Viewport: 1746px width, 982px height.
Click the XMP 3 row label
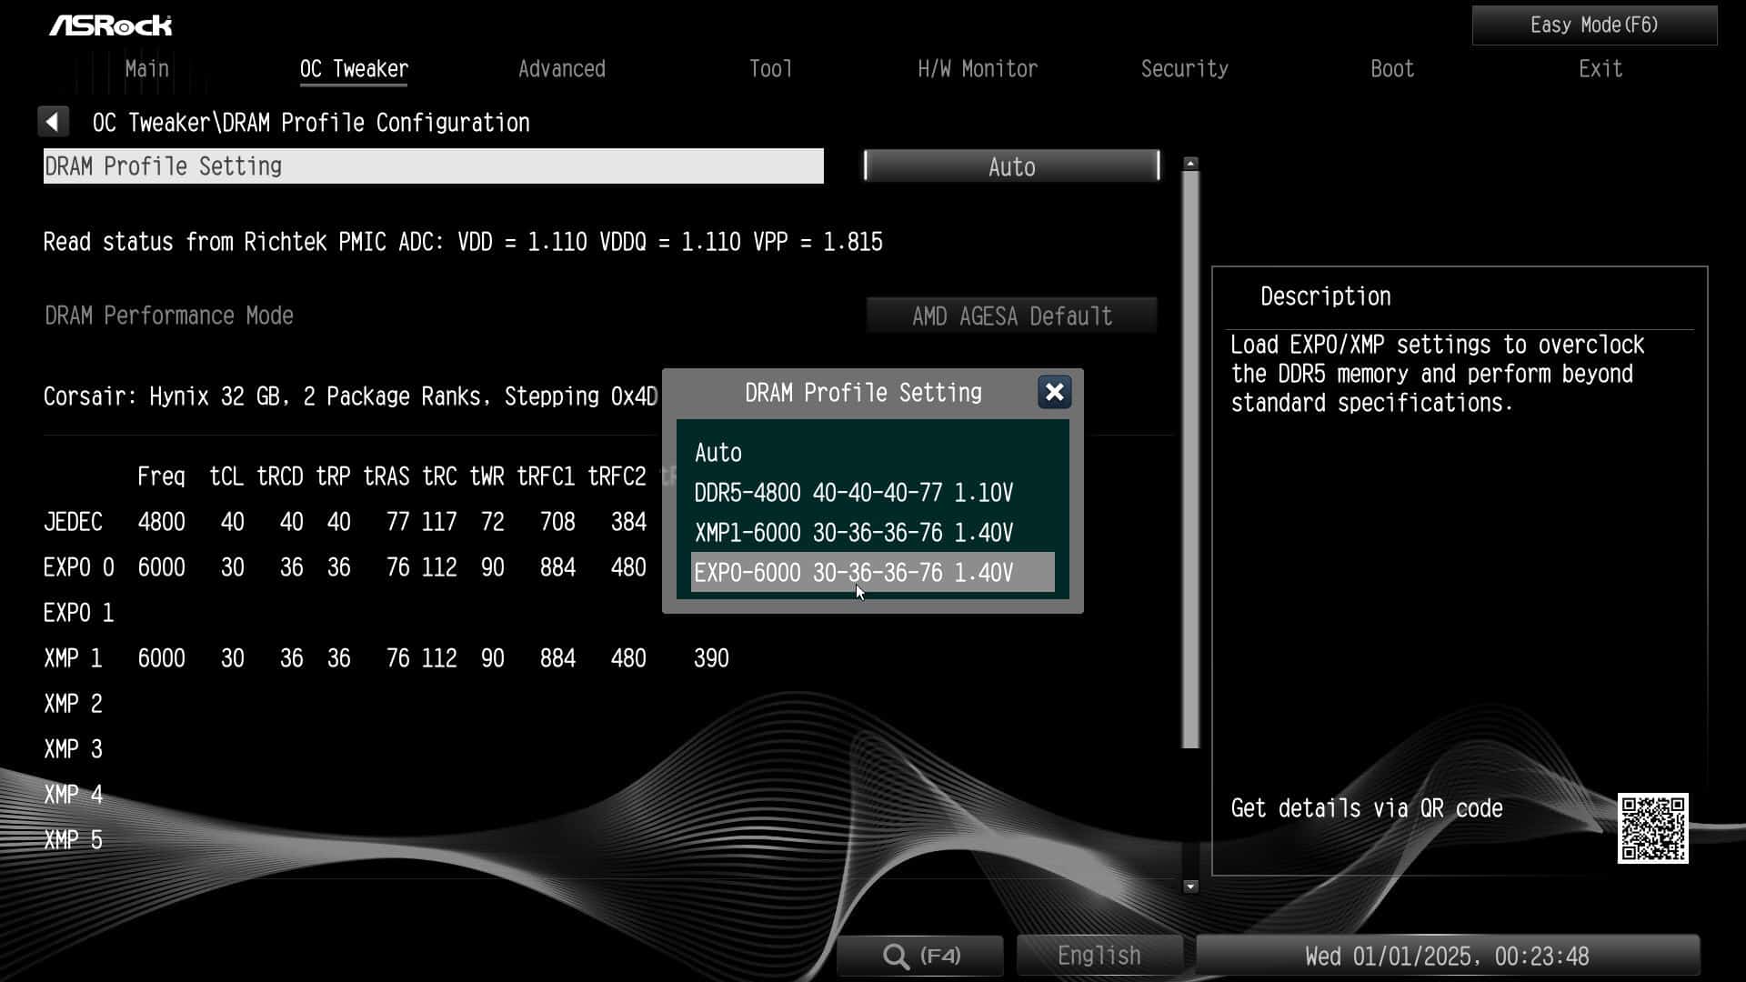click(x=73, y=749)
